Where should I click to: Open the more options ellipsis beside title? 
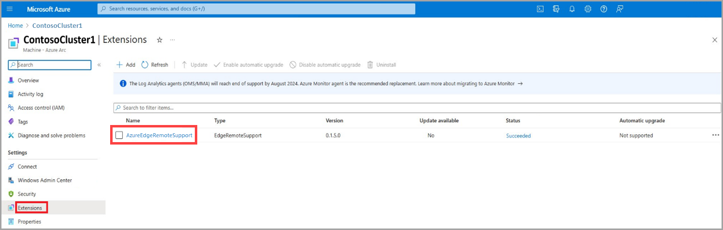172,40
